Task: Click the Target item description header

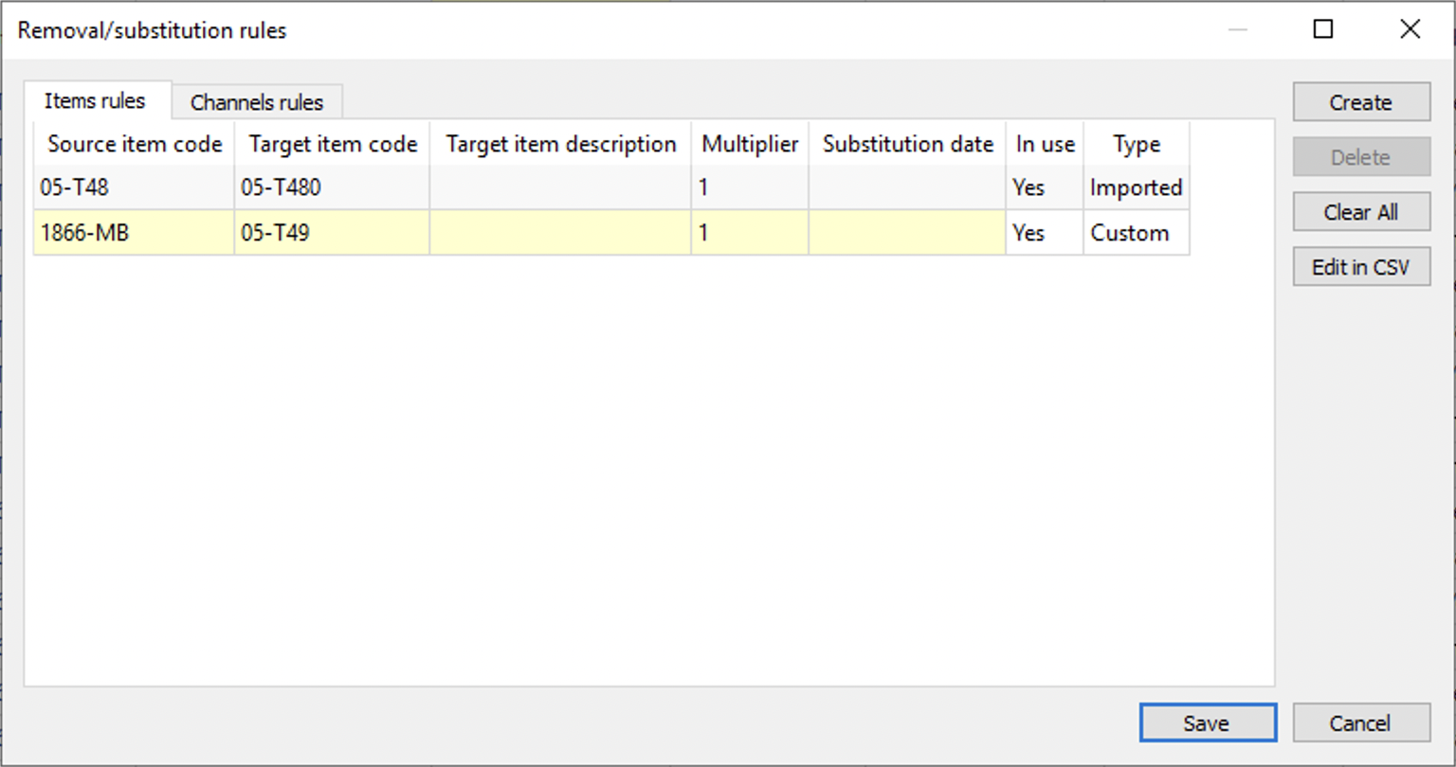Action: (x=560, y=144)
